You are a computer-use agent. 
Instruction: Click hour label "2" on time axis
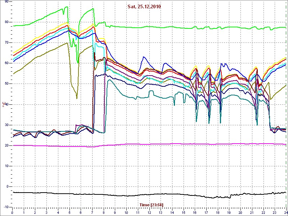pos(35,212)
